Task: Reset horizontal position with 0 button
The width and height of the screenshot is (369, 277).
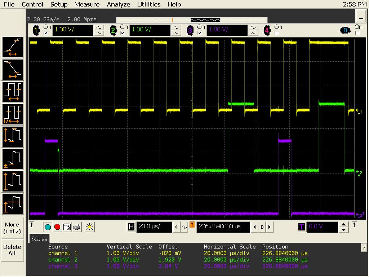Action: 262,227
